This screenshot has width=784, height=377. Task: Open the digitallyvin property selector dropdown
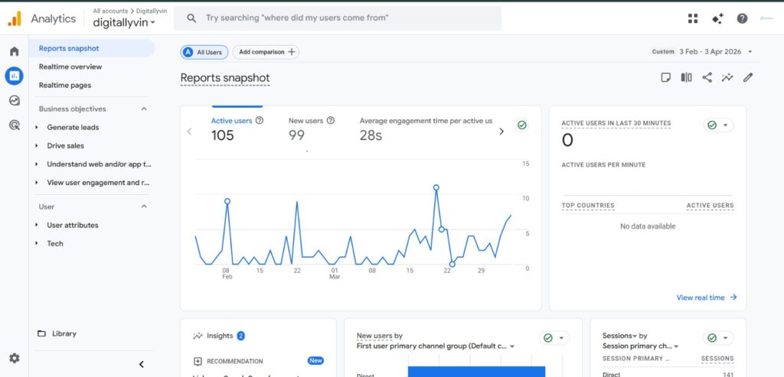point(124,22)
